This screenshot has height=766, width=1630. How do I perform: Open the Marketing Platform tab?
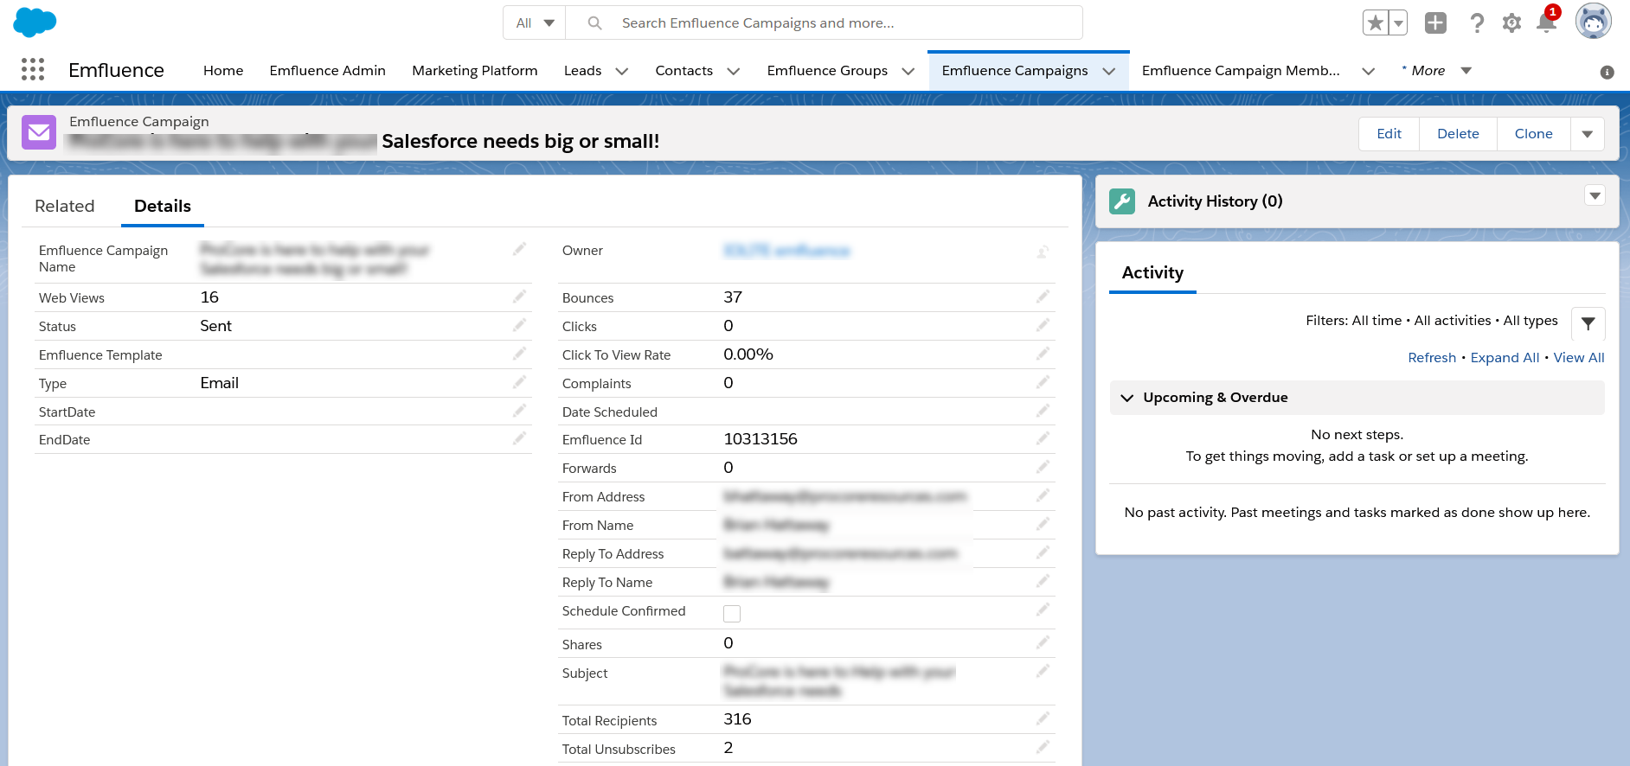tap(474, 71)
